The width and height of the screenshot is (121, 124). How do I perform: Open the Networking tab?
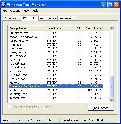point(67,18)
